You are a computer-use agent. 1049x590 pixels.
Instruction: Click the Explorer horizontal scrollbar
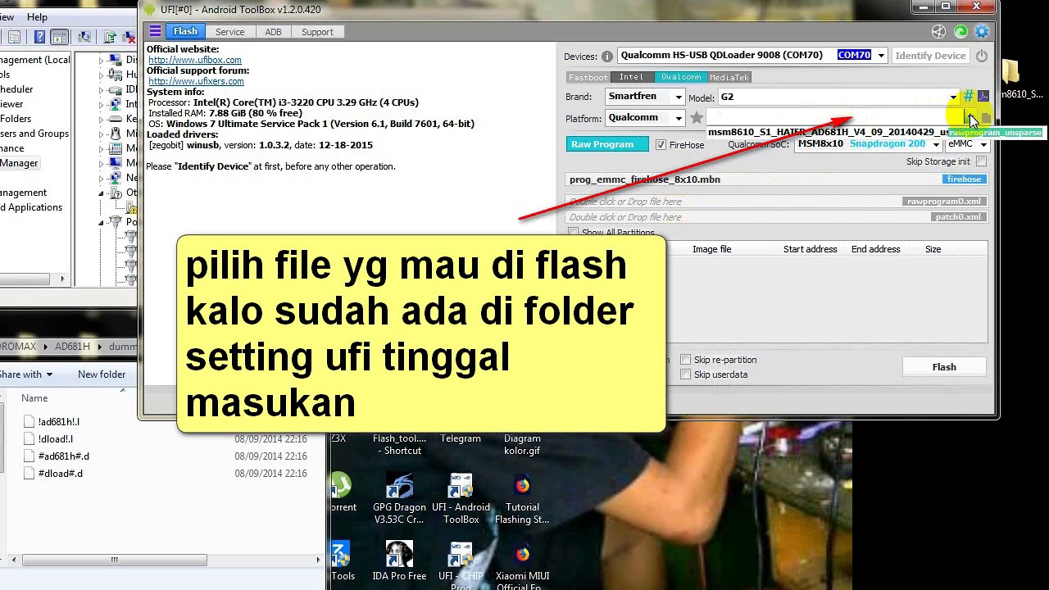[115, 560]
